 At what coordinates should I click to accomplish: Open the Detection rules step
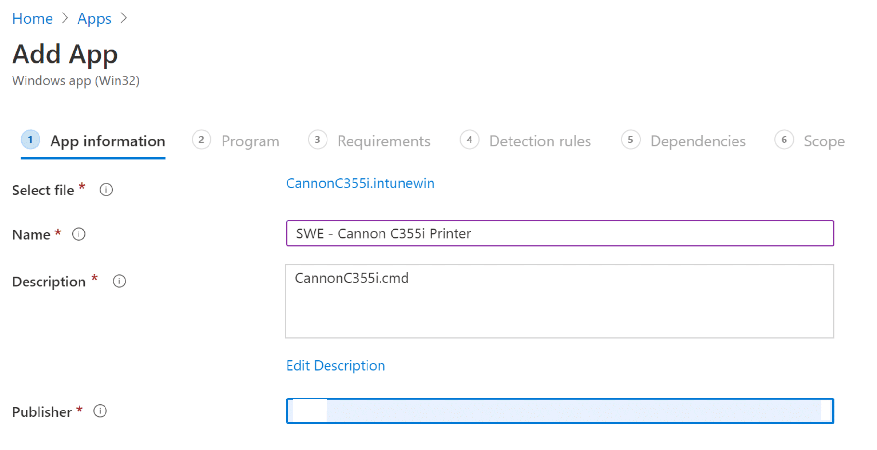click(x=540, y=141)
